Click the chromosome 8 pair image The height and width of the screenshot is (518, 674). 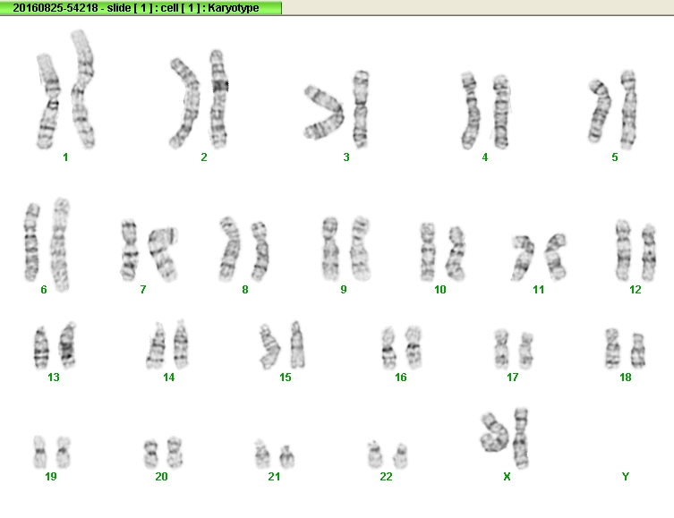pyautogui.click(x=244, y=249)
